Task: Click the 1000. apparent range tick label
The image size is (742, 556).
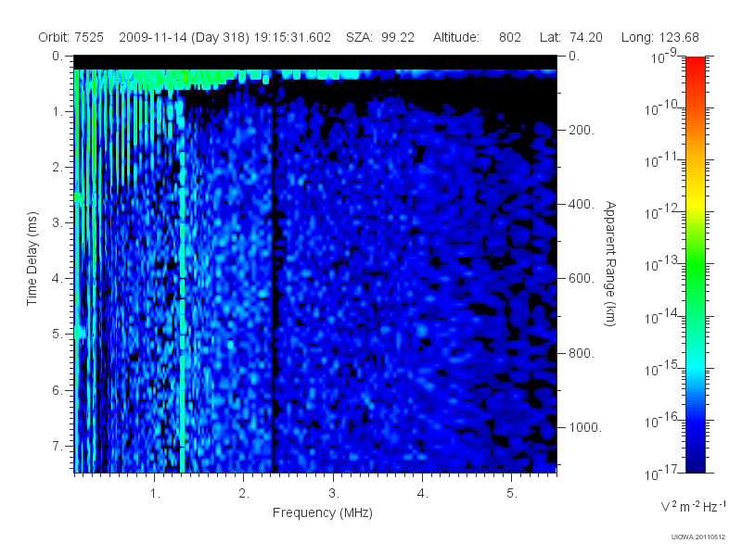Action: point(585,427)
